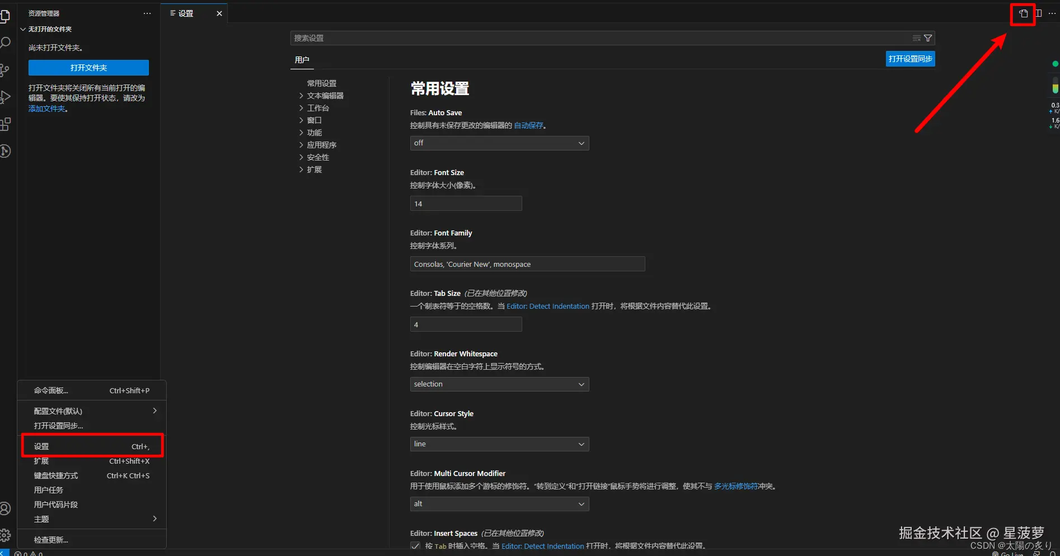Click the Tab Size input field showing 4
Screen dimensions: 1060x556
(x=466, y=324)
